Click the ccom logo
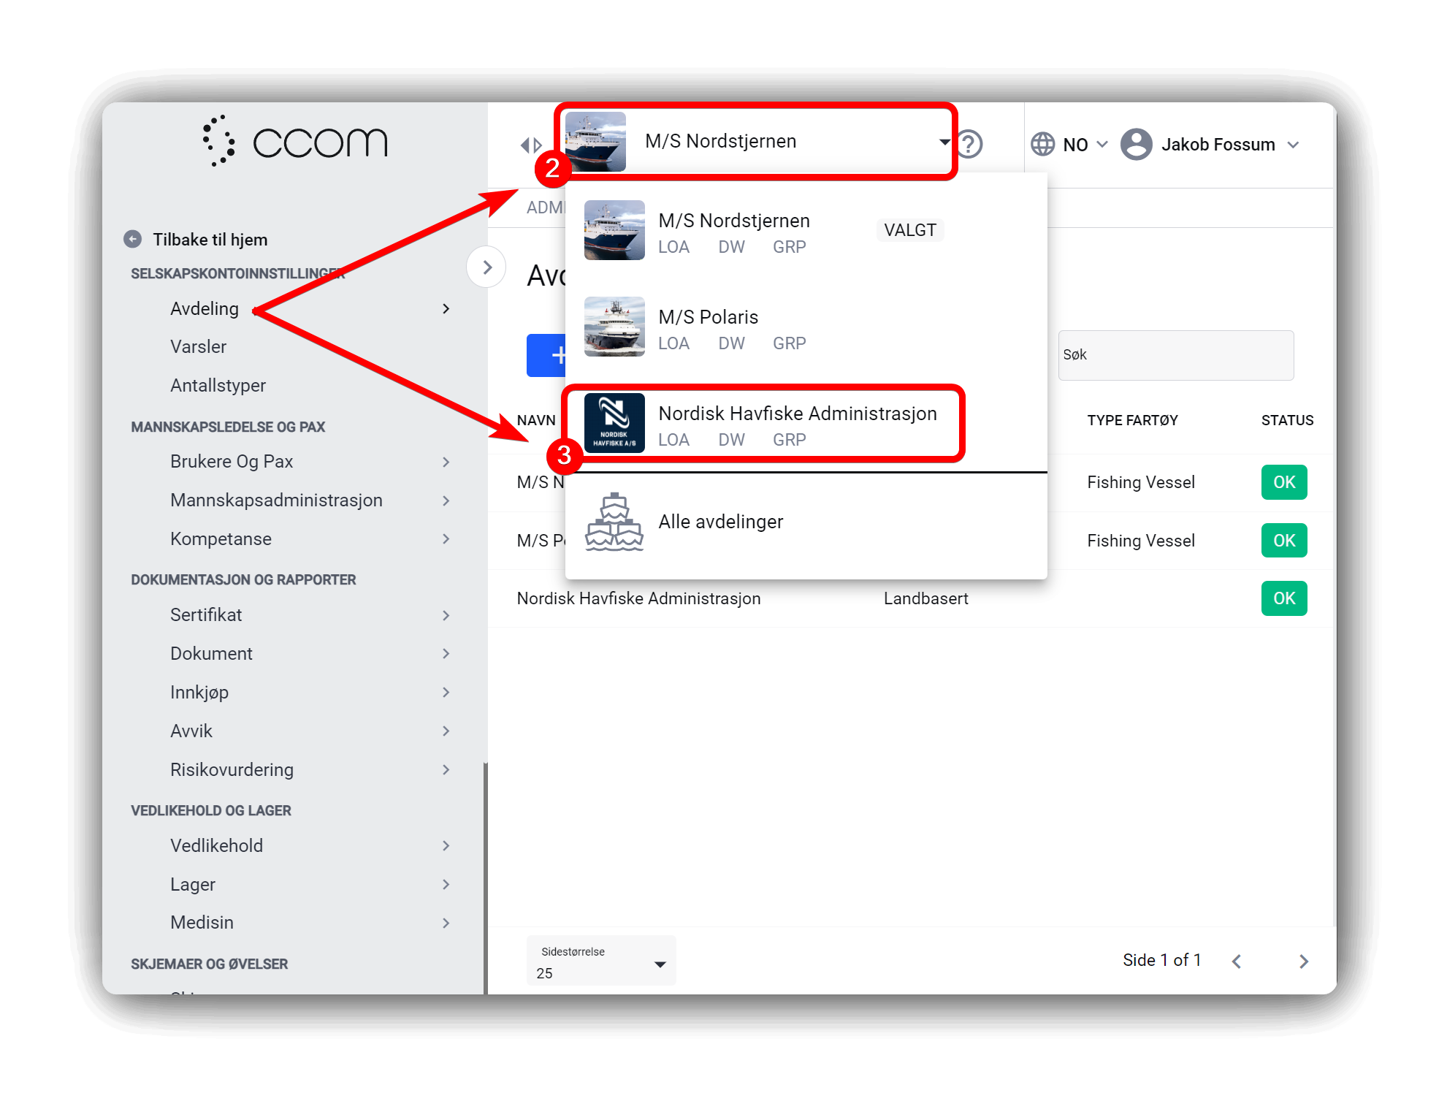 295,141
